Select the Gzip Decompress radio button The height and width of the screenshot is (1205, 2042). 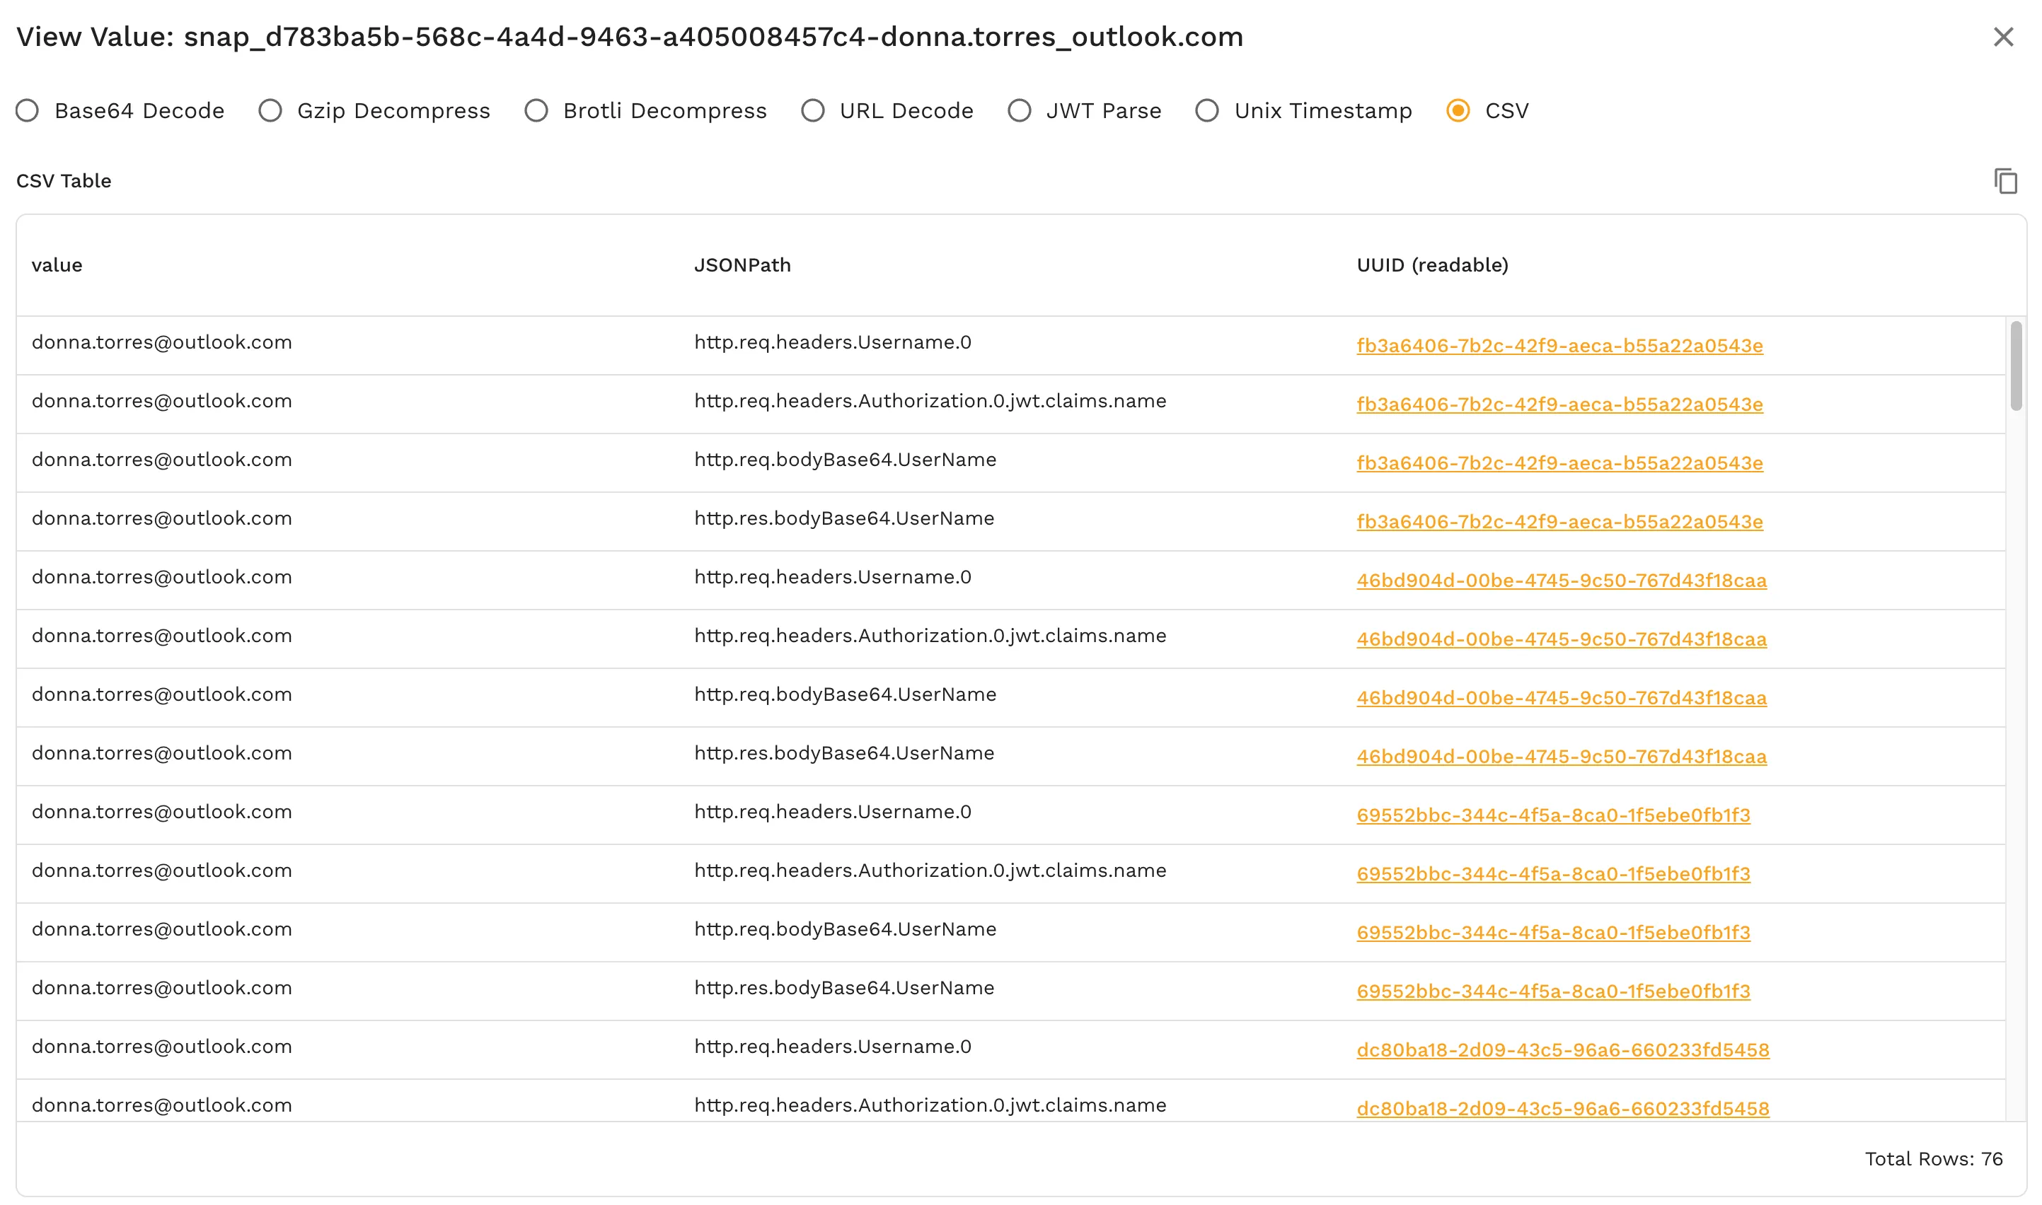coord(270,110)
